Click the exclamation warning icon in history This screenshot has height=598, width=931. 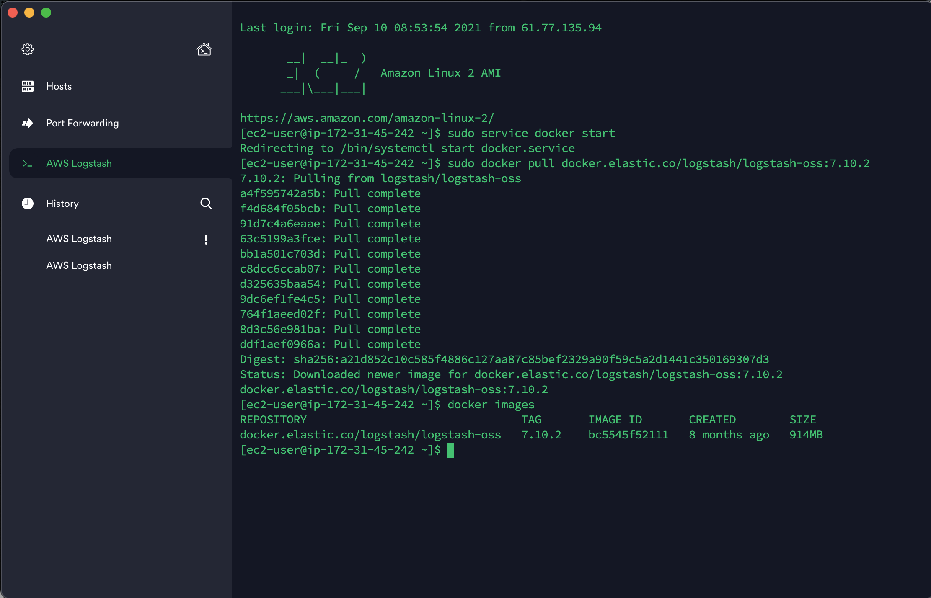206,239
